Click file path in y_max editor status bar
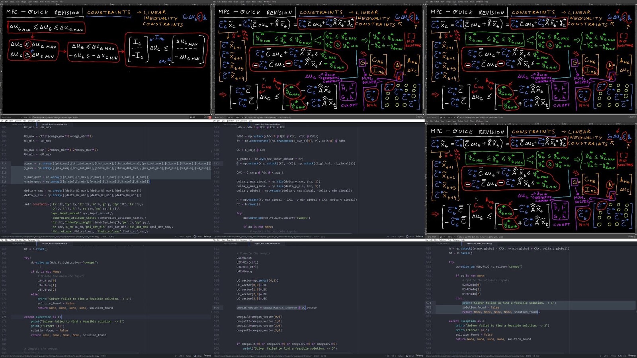 [50, 237]
